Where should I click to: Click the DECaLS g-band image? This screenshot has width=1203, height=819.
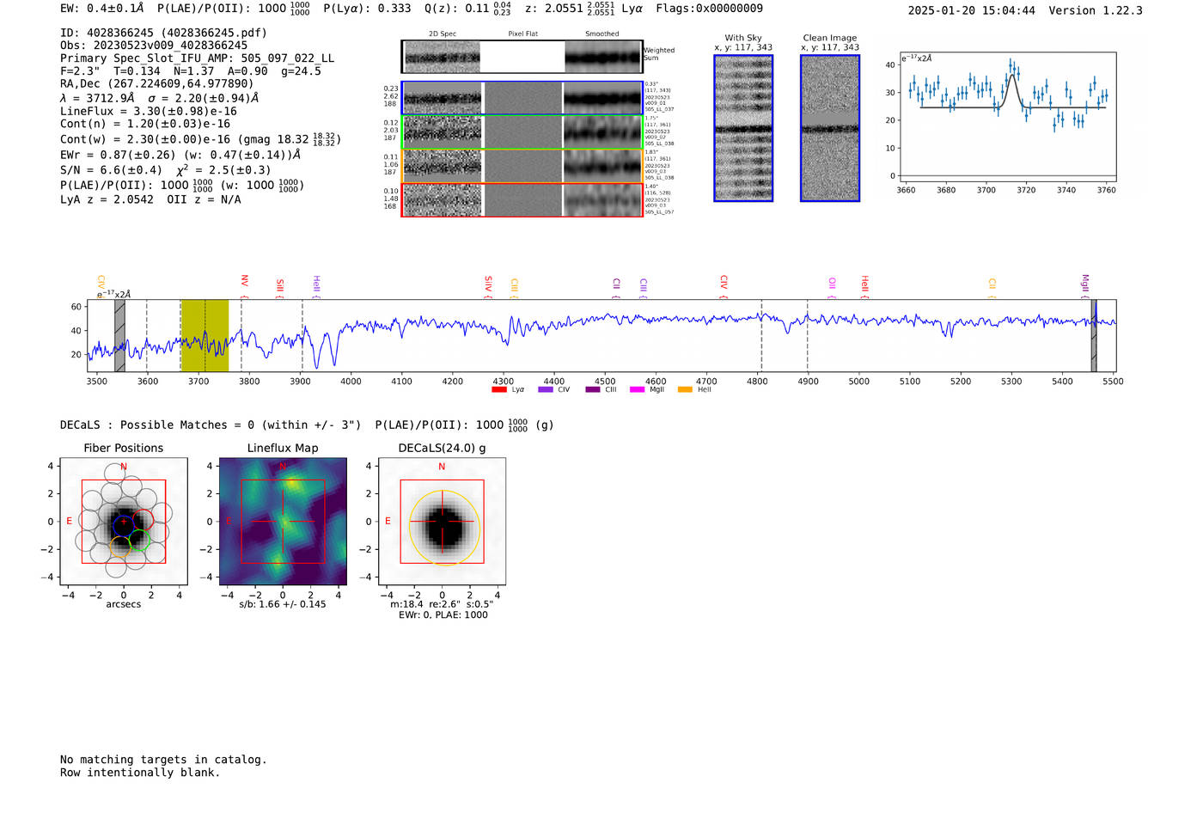tap(442, 522)
